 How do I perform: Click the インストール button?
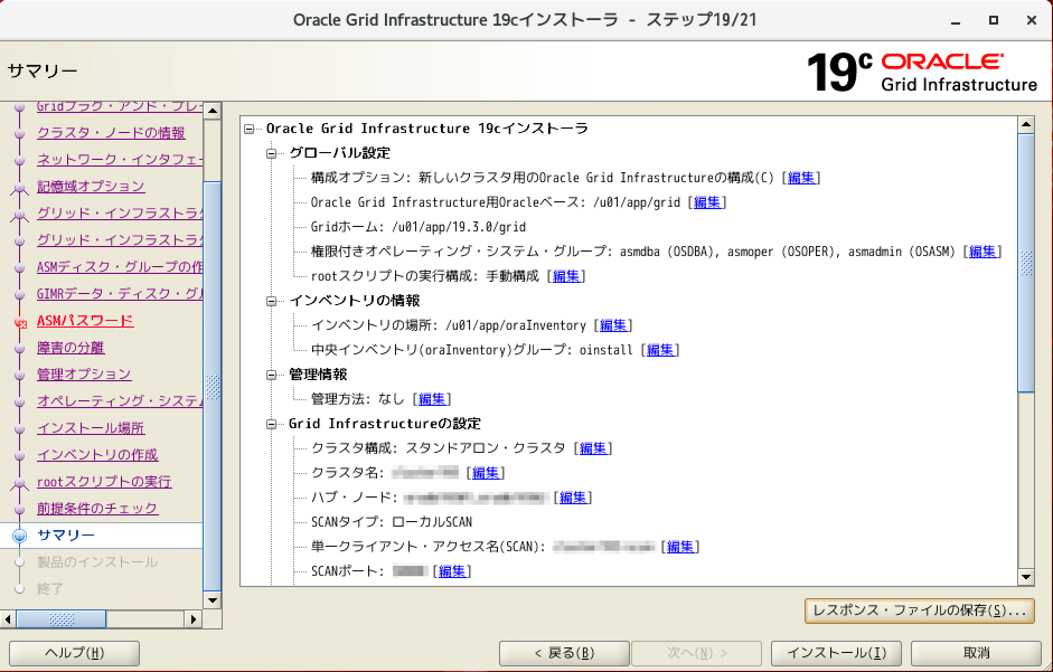836,653
